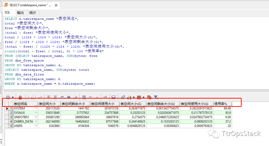
Task: Click the red report icon
Action: 149,97
